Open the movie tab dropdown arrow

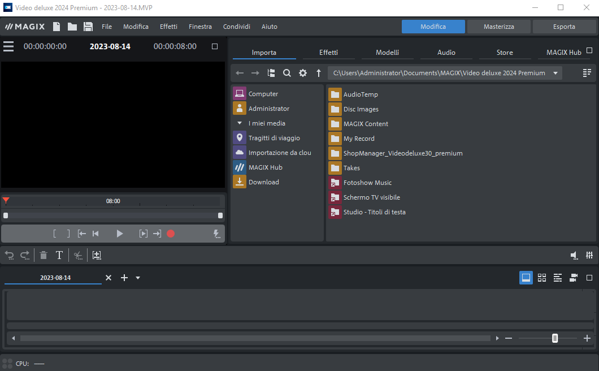click(138, 278)
